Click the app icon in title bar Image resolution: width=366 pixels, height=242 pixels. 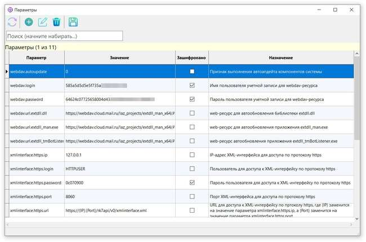point(9,10)
